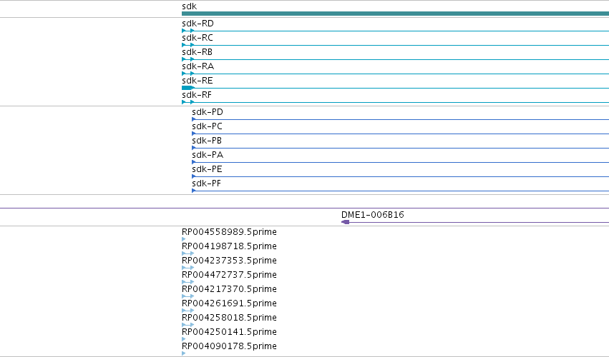Viewport: 609px width, 357px height.
Task: Select the blue arrowhead under sdk-PE
Action: (194, 177)
